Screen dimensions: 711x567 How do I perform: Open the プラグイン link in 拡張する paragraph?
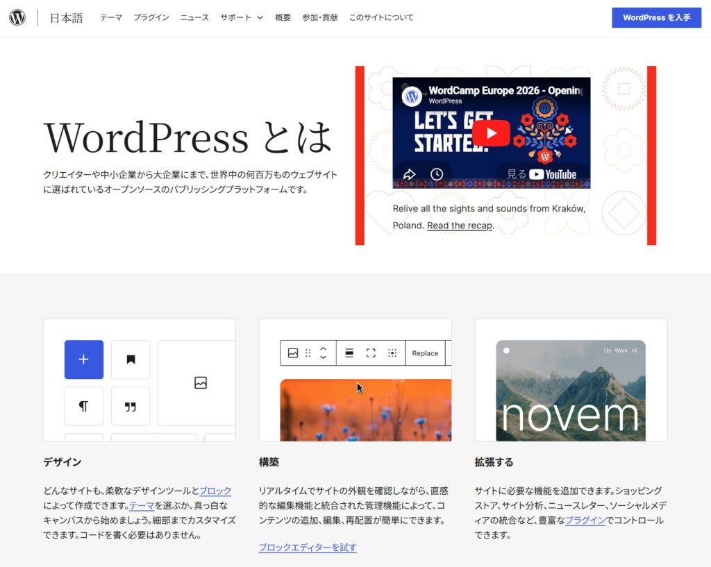coord(585,521)
